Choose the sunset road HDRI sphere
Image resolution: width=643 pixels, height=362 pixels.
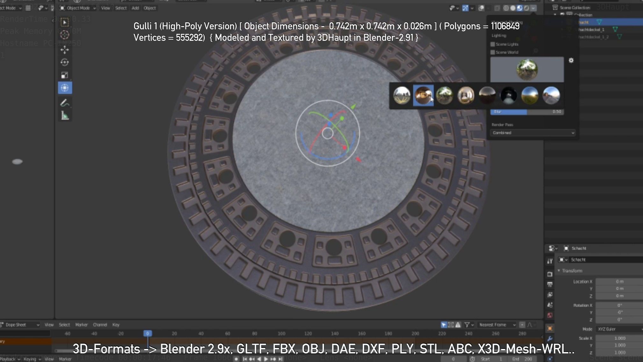(551, 95)
